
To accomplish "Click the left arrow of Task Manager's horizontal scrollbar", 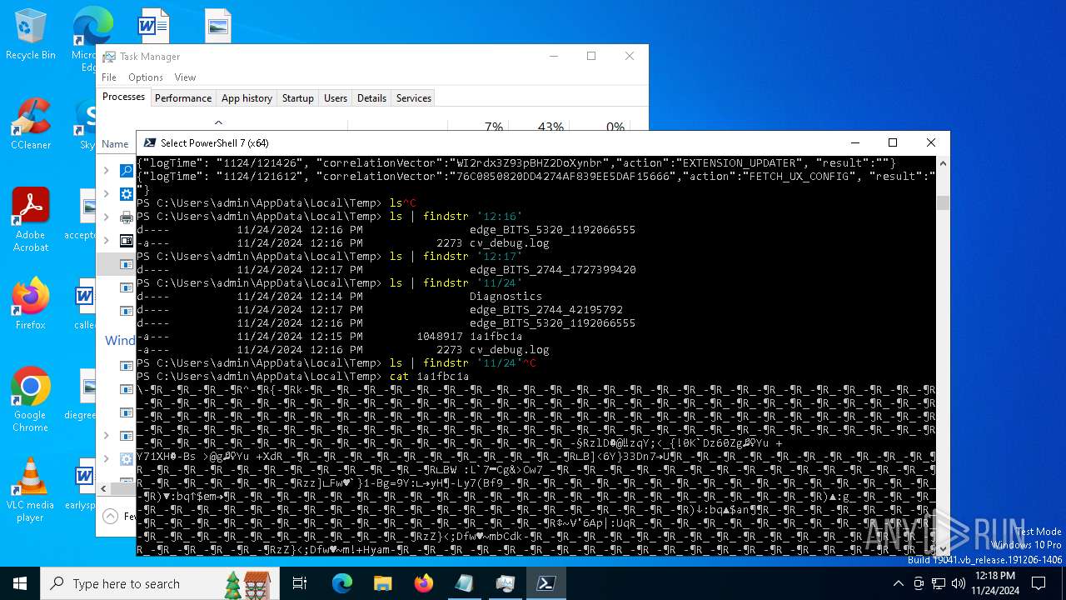I will point(103,488).
